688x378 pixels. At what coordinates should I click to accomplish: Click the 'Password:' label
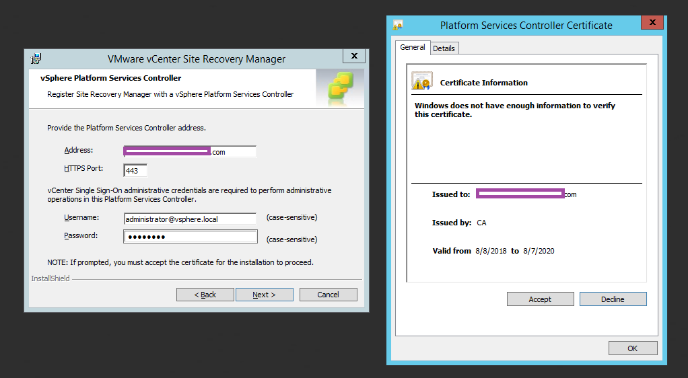point(81,235)
